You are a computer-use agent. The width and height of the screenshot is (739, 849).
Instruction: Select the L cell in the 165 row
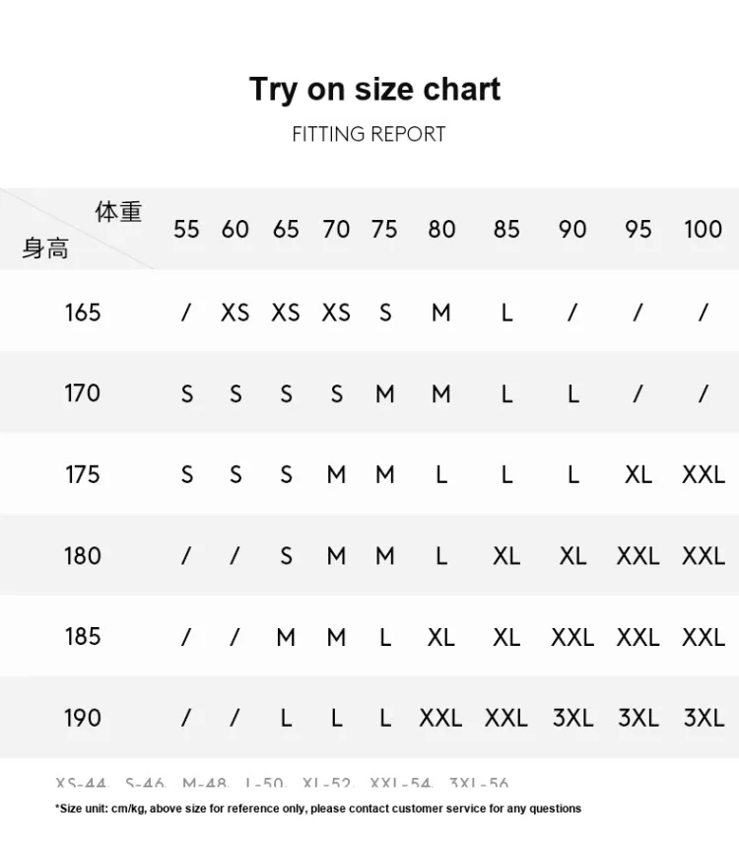coord(506,313)
